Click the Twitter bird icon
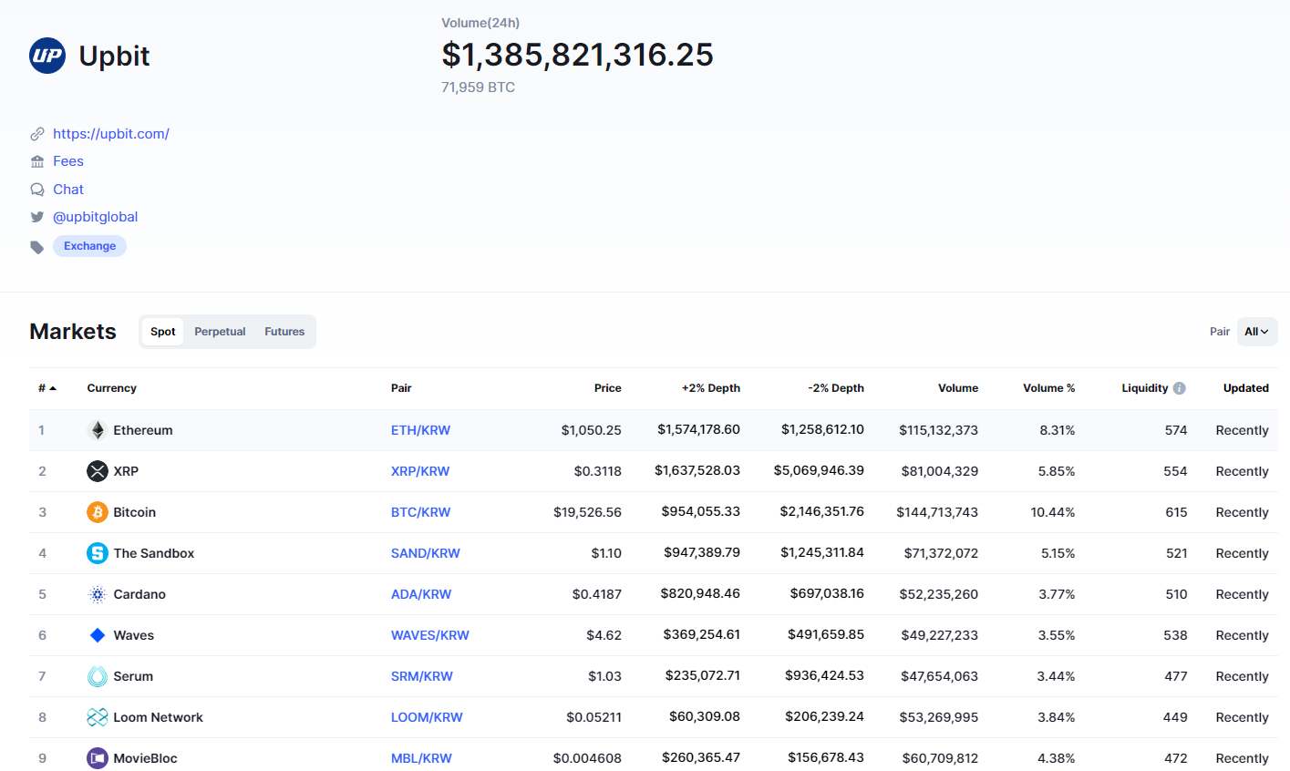 tap(37, 217)
